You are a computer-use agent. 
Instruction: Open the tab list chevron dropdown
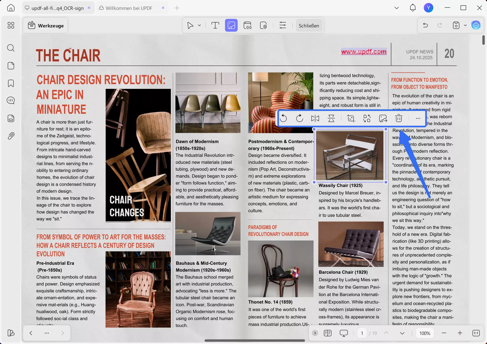[x=396, y=8]
